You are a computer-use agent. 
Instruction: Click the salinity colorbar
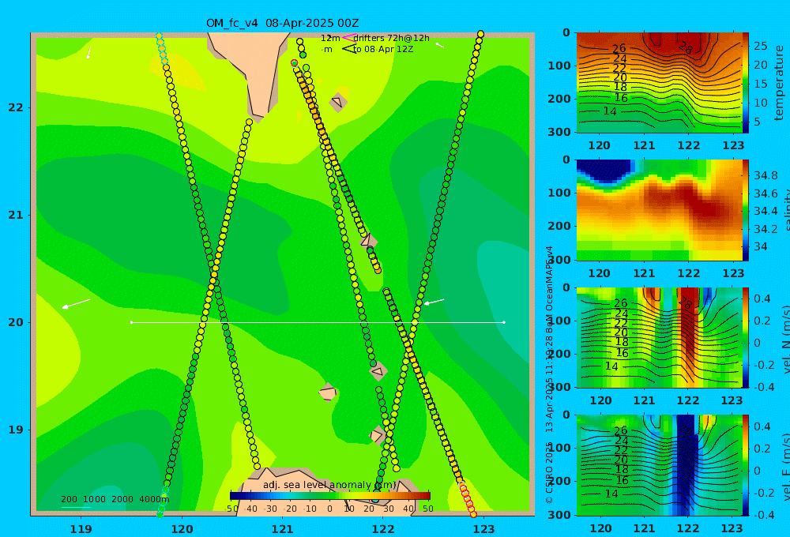tap(746, 211)
